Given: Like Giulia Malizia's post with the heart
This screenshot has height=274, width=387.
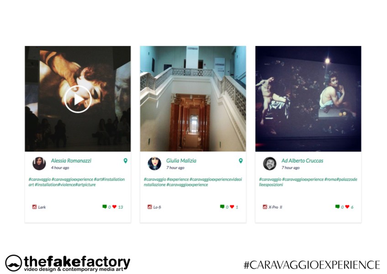Looking at the screenshot, I should coord(232,207).
